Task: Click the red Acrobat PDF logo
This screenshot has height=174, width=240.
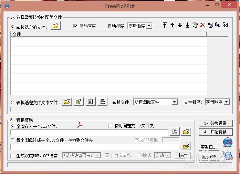Action: point(80,125)
